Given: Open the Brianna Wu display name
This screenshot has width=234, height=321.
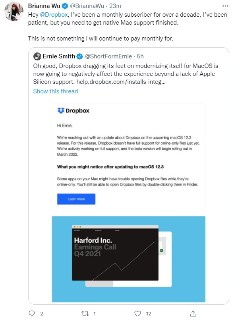Looking at the screenshot, I should point(44,6).
